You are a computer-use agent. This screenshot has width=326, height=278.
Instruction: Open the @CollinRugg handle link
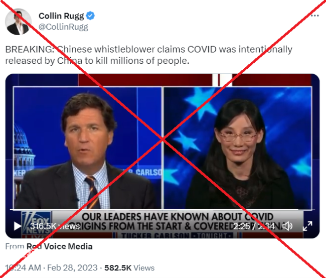pos(63,27)
